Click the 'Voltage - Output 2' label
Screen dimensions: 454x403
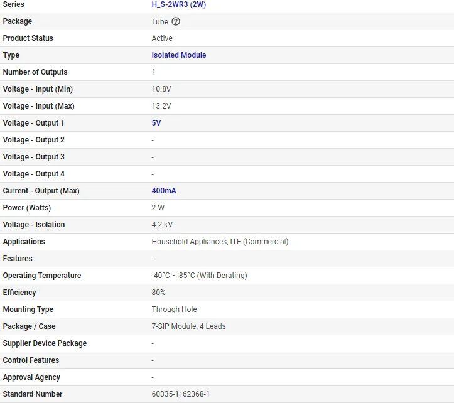pos(33,140)
